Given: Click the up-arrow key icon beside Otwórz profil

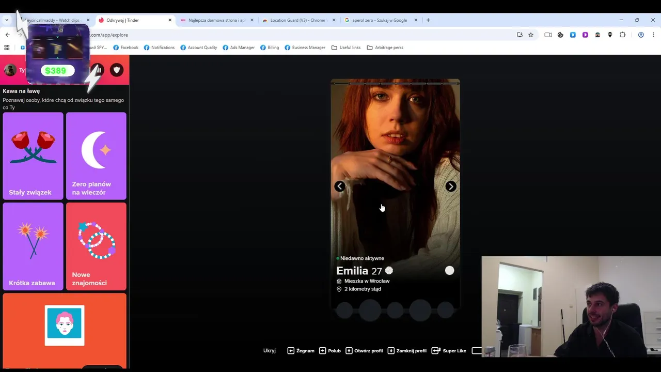Looking at the screenshot, I should click(349, 350).
